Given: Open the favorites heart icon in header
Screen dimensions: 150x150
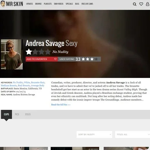Looking at the screenshot, I should pos(141,4).
